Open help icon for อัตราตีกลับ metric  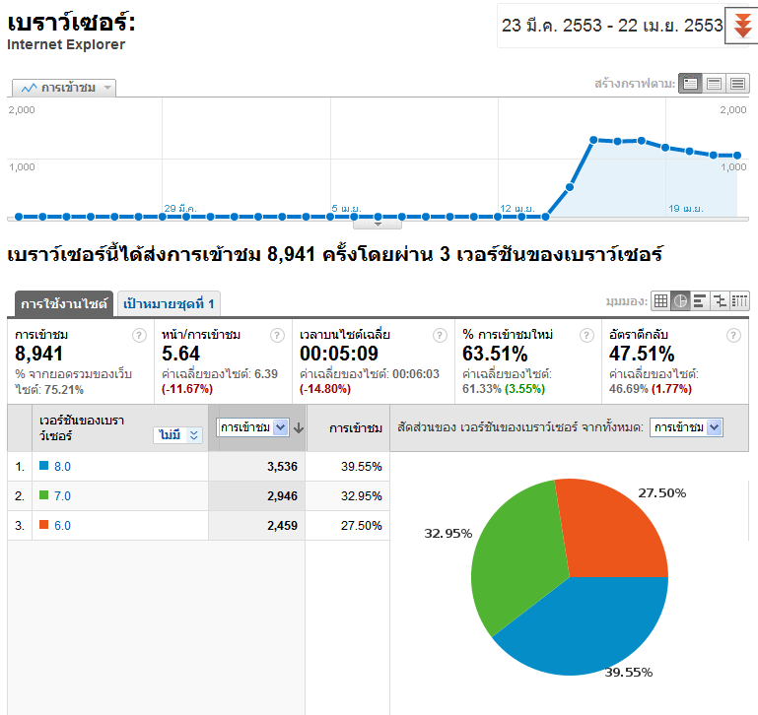pos(733,335)
